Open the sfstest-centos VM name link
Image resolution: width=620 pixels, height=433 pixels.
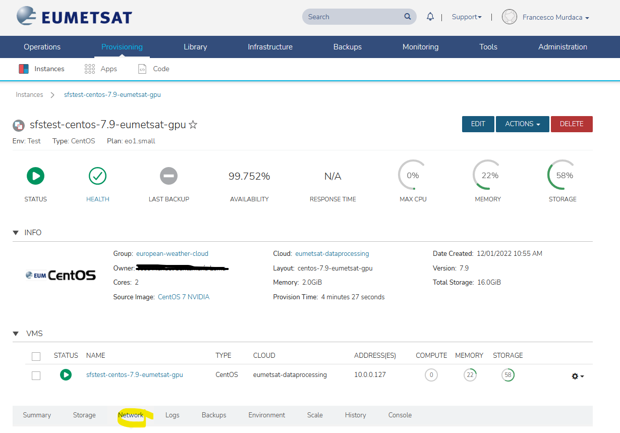pyautogui.click(x=135, y=375)
